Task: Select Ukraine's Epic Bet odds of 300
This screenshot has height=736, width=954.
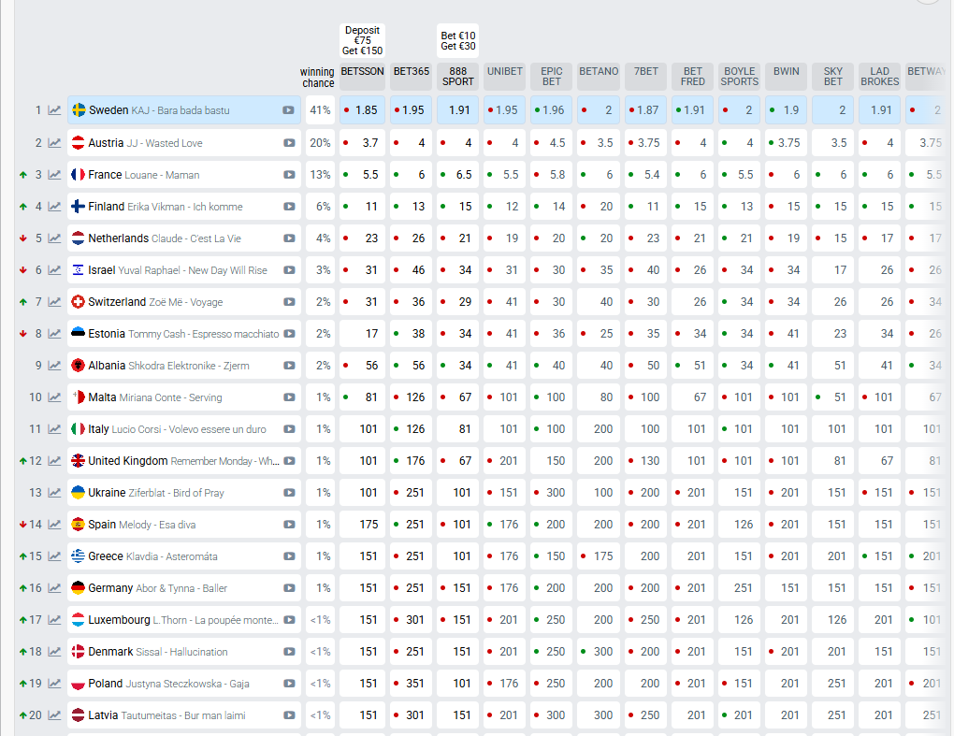Action: pos(552,493)
